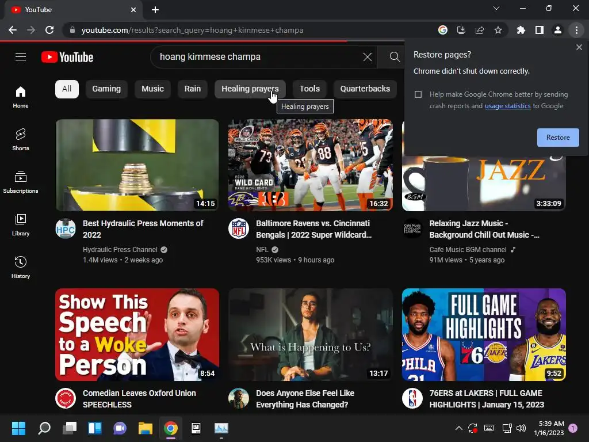
Task: Select the Music filter chip
Action: tap(152, 89)
